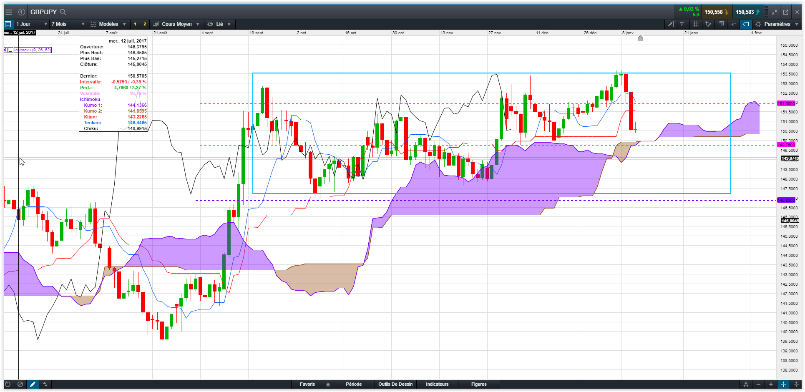Click the 149,0749 cursor price tag

coord(790,158)
